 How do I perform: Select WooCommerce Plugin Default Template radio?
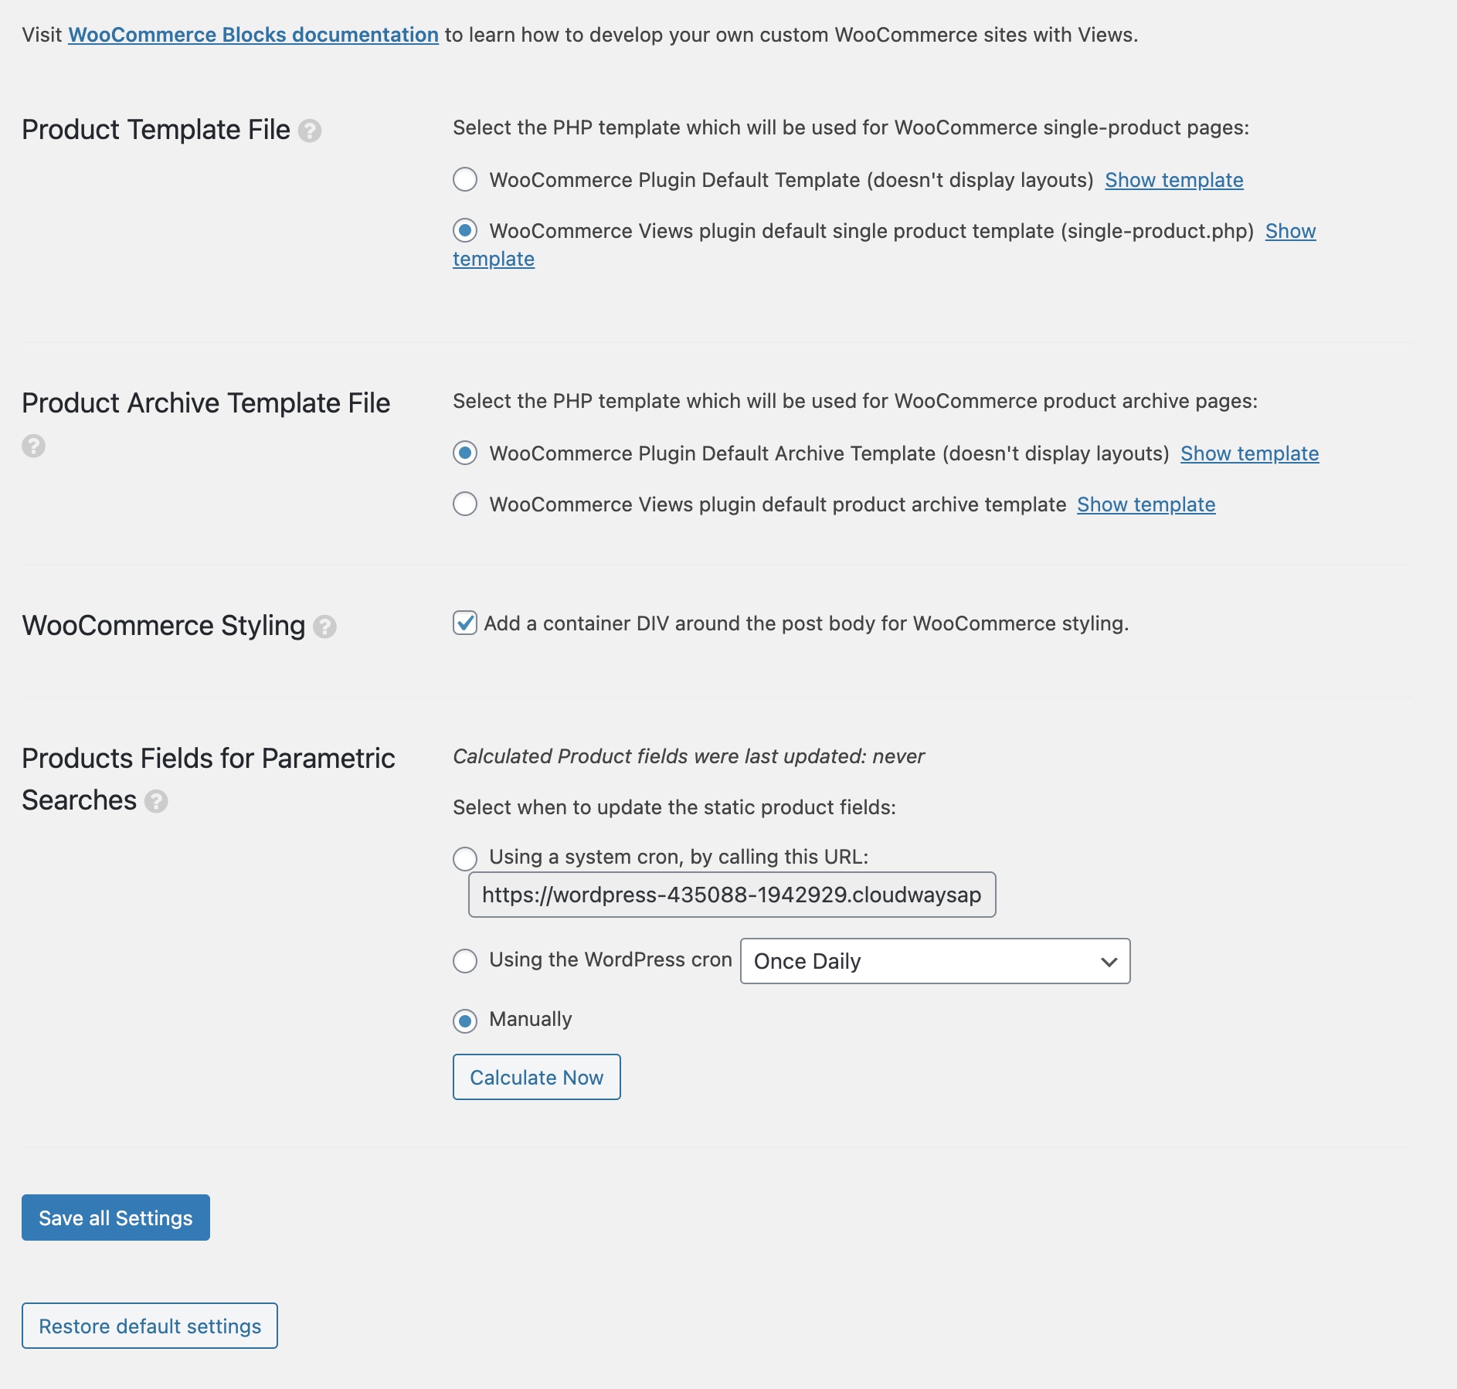tap(465, 180)
